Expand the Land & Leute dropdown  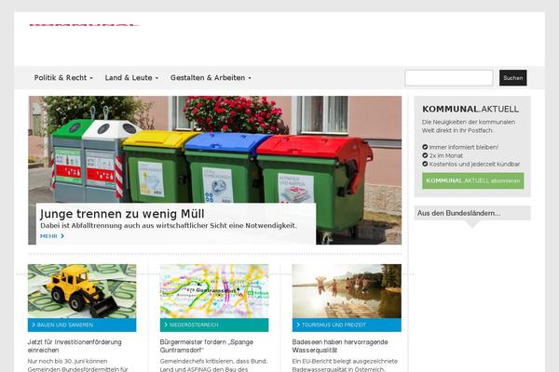click(131, 77)
